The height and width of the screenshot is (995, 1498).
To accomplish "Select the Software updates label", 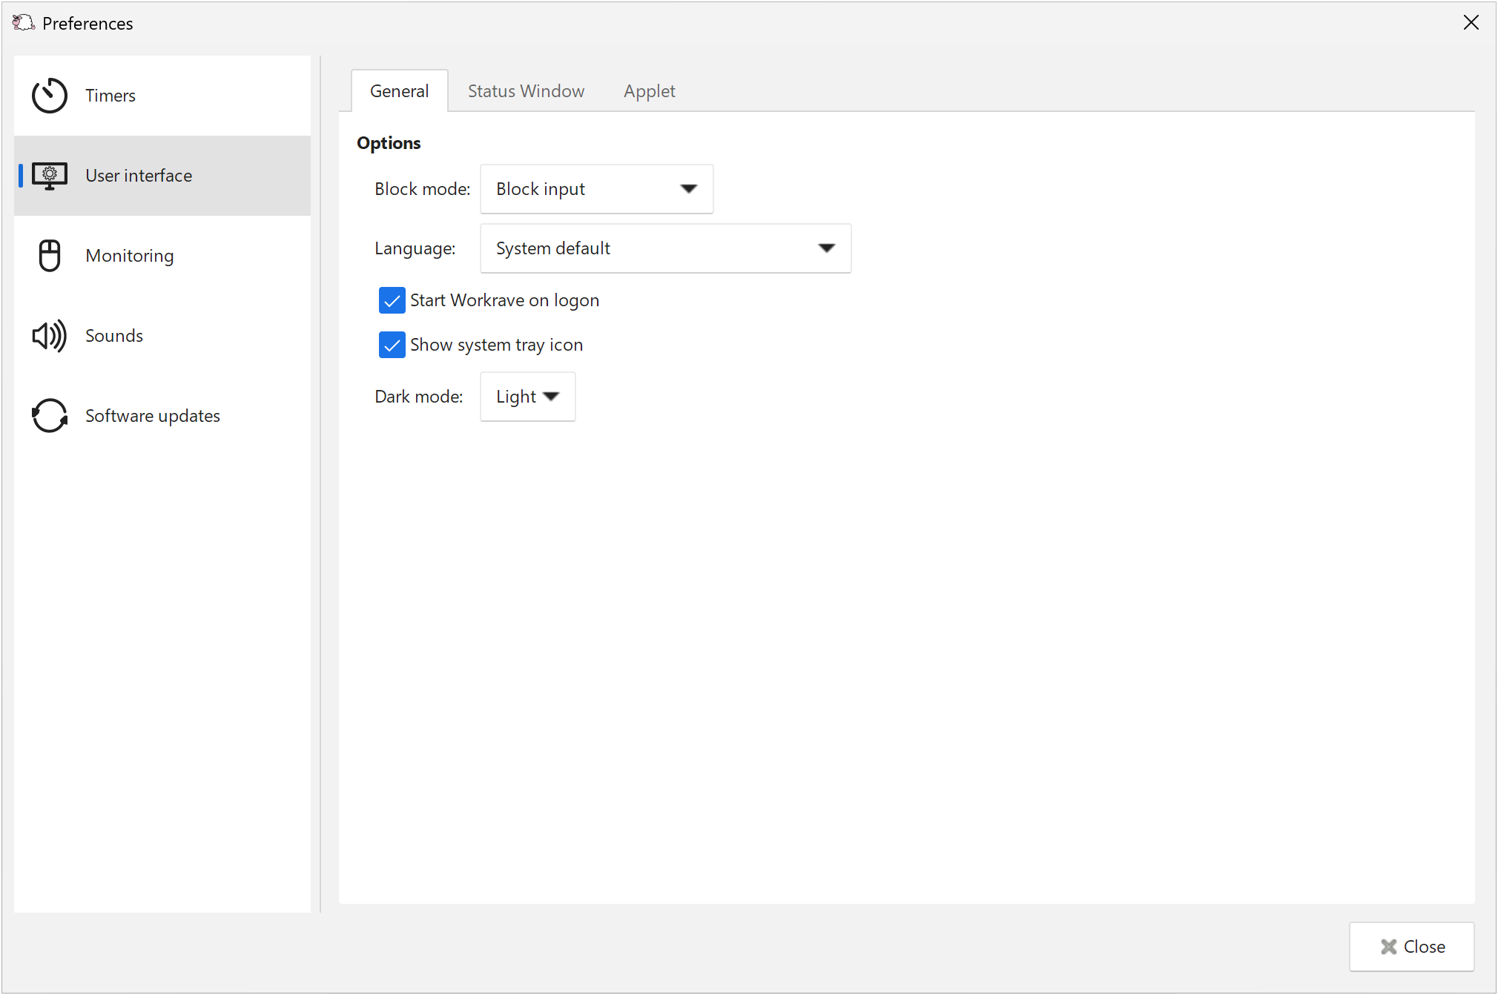I will (x=153, y=416).
